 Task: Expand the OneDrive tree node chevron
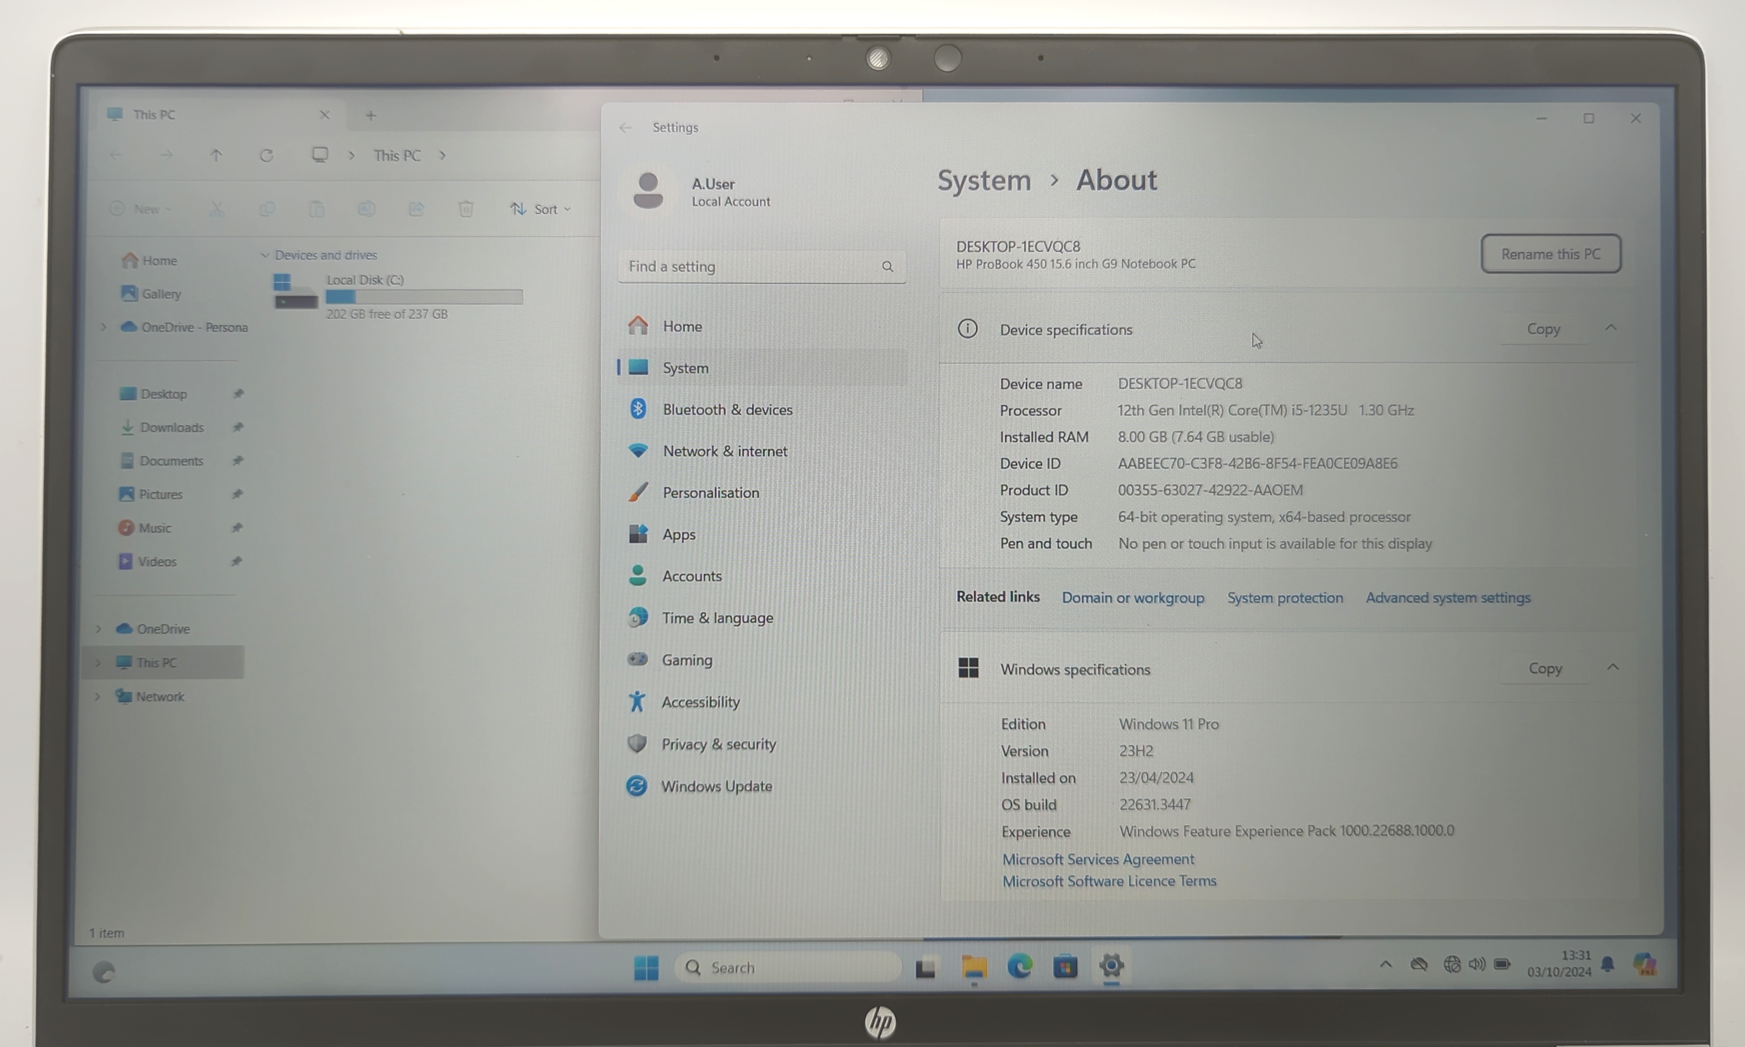click(x=98, y=628)
